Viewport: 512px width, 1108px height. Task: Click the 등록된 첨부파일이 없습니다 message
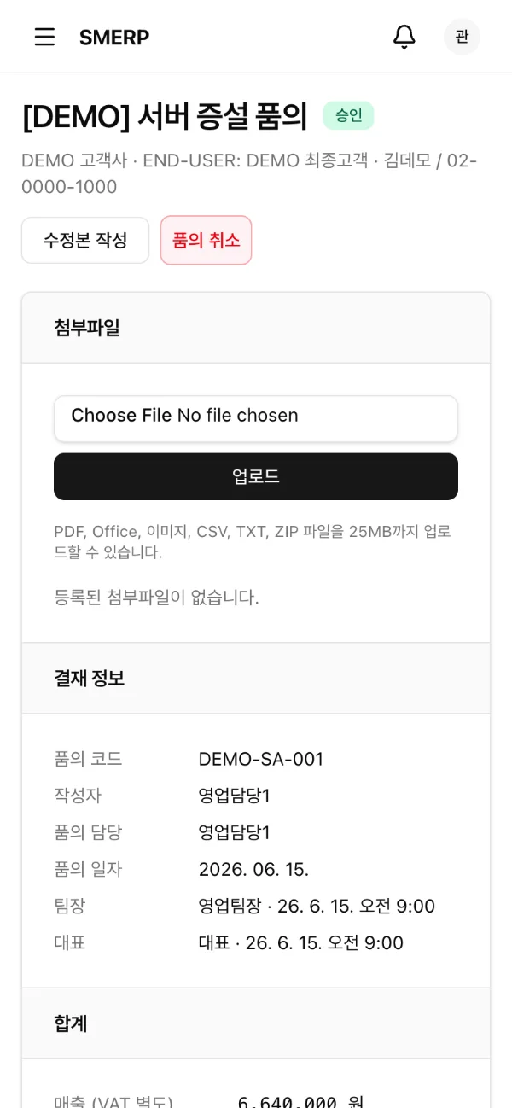pos(156,597)
